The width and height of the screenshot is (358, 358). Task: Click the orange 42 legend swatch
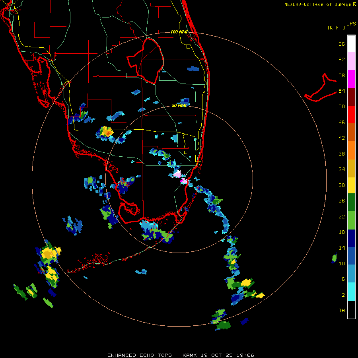[x=351, y=150]
